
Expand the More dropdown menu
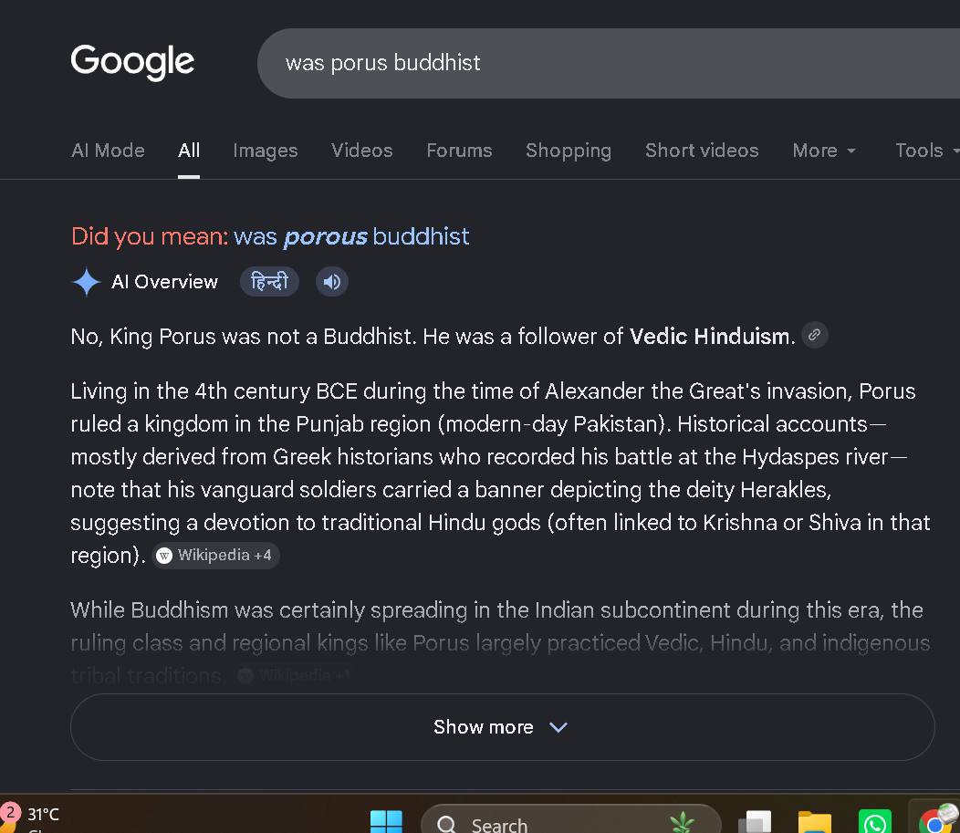823,150
